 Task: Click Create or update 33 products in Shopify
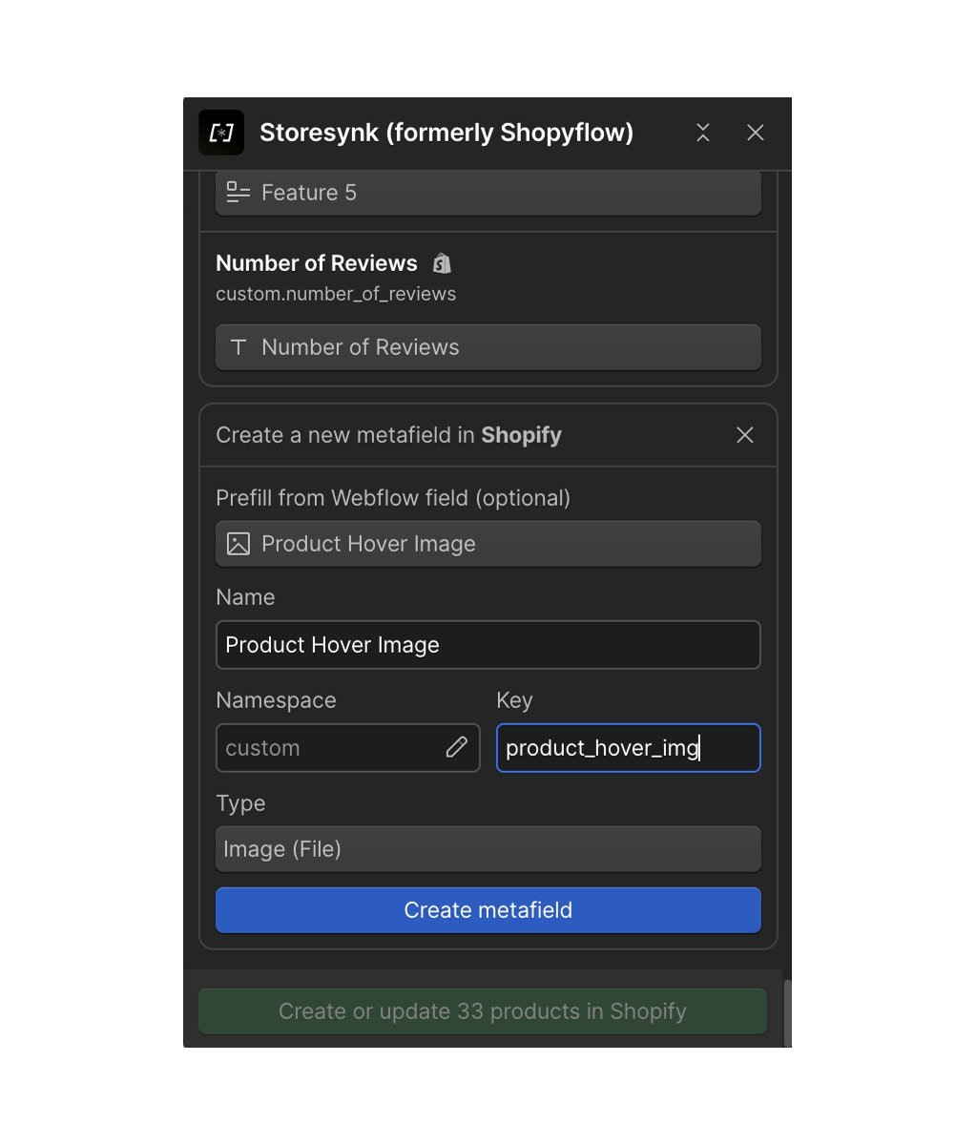tap(483, 1011)
